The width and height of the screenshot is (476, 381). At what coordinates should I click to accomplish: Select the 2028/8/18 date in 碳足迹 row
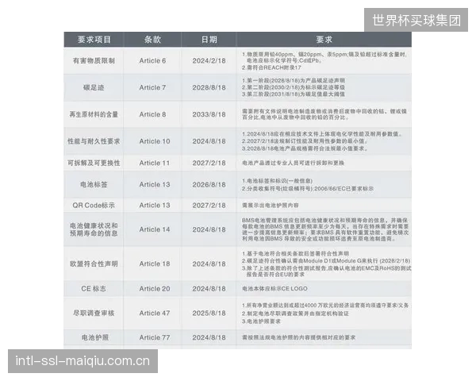coord(209,87)
